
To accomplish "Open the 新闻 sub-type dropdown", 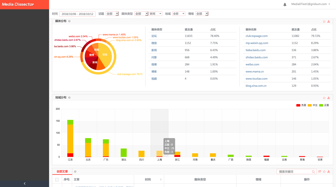I will click(x=155, y=14).
